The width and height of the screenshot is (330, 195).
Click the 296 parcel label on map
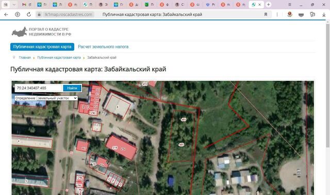80,178
